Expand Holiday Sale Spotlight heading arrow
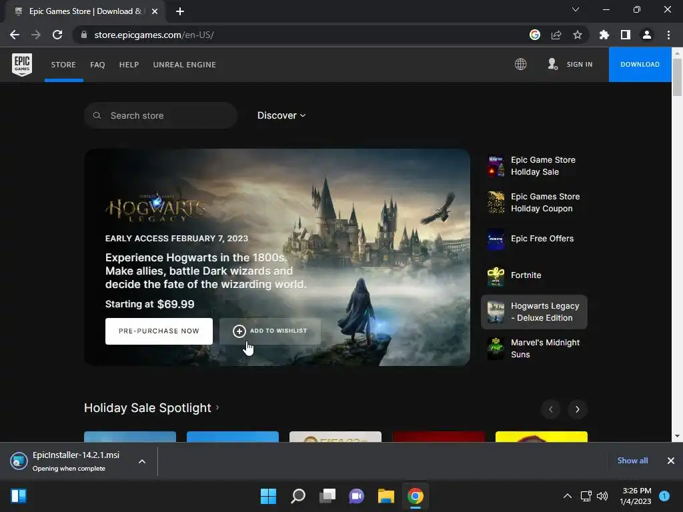The width and height of the screenshot is (683, 512). point(217,407)
